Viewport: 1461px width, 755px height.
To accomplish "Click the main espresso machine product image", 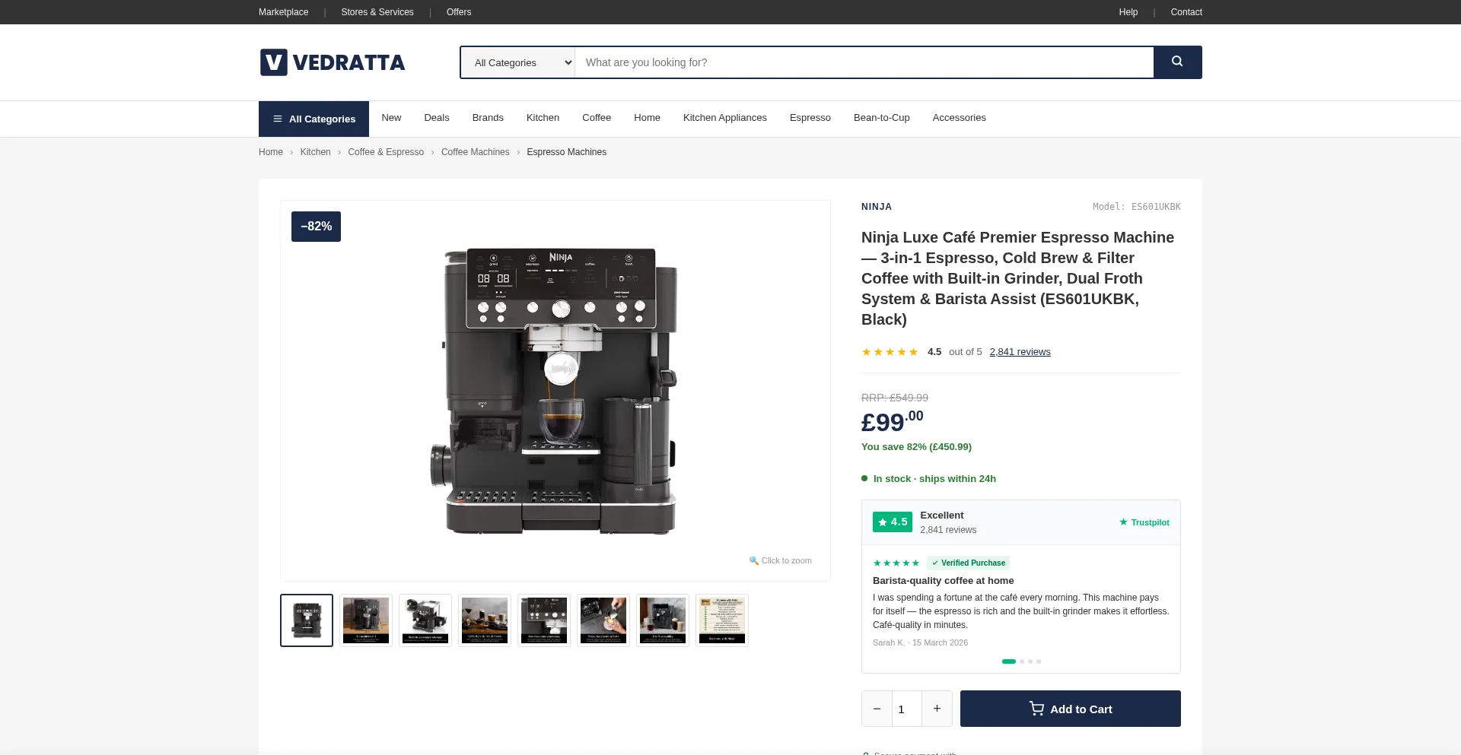I will 555,392.
